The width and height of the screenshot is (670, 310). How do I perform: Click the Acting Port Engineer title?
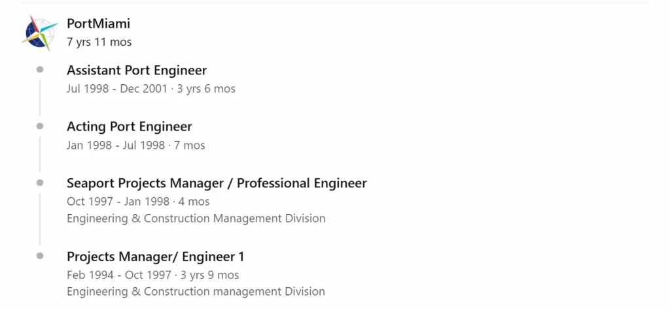coord(130,127)
